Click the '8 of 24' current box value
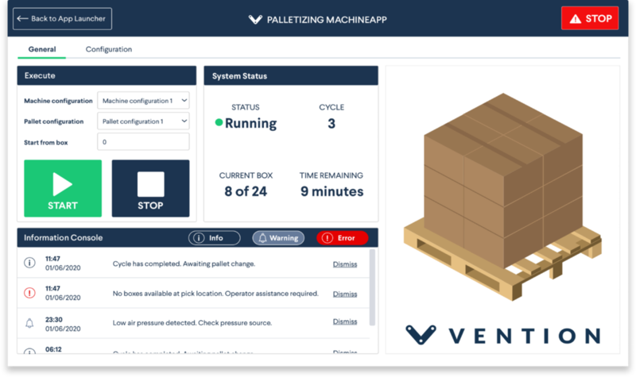Image resolution: width=636 pixels, height=377 pixels. coord(246,191)
